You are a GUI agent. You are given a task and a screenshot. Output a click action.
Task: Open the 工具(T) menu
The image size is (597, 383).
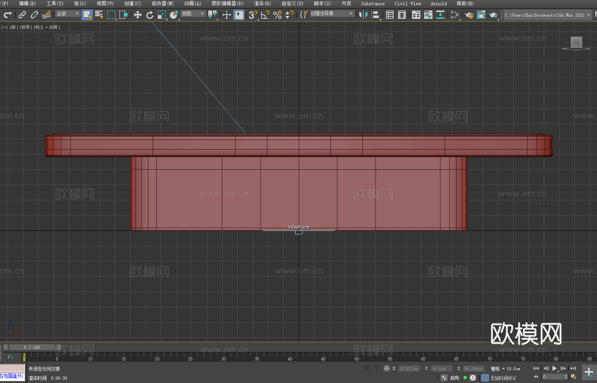pos(55,4)
